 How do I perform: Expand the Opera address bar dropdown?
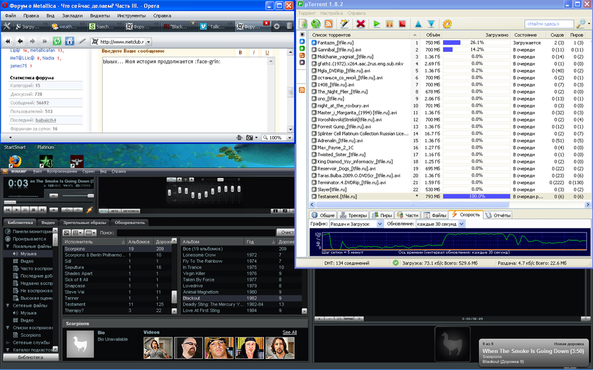(148, 42)
